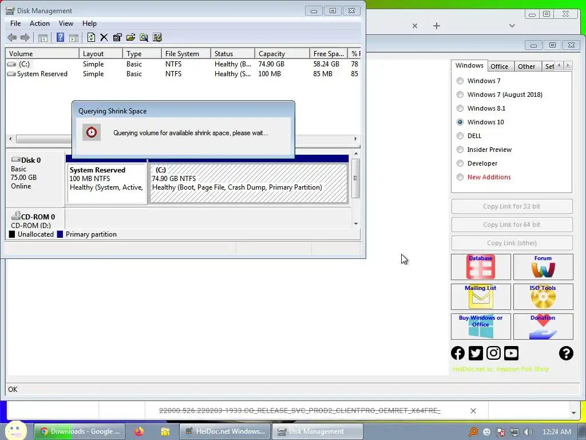Screen dimensions: 586x440
Task: Toggle the Show/Hide Console Tree toolbar icon
Action: pyautogui.click(x=43, y=37)
